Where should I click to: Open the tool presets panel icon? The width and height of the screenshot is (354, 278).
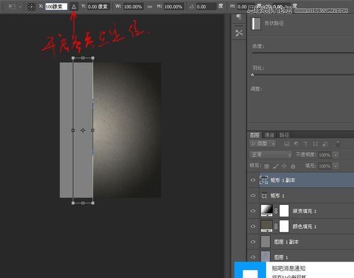pyautogui.click(x=239, y=33)
